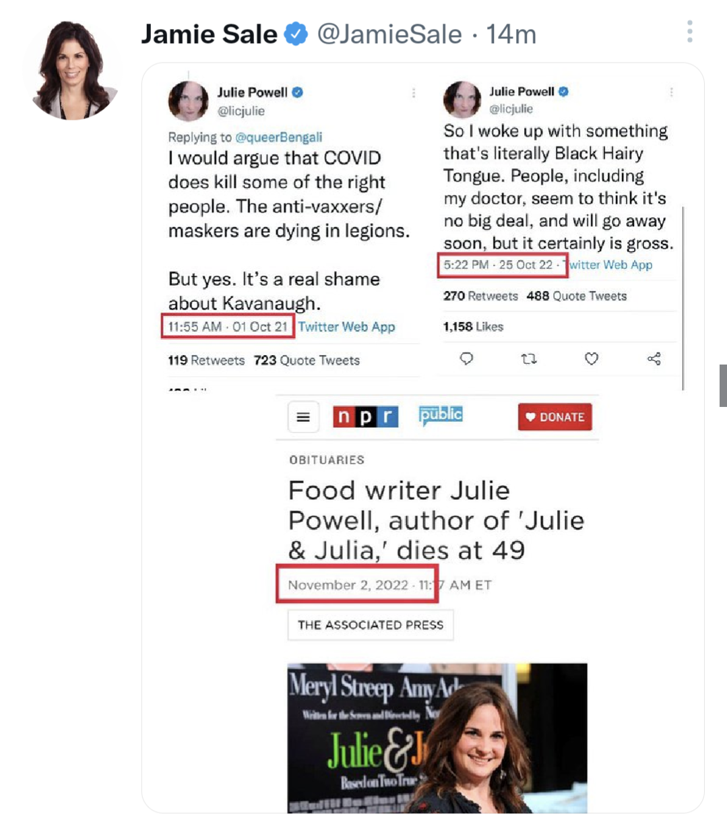Open the three-dot menu on Jamie Sale's tweet

(689, 32)
